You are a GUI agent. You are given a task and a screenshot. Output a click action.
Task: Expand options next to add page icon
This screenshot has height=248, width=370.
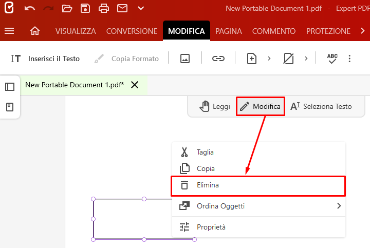click(x=269, y=59)
